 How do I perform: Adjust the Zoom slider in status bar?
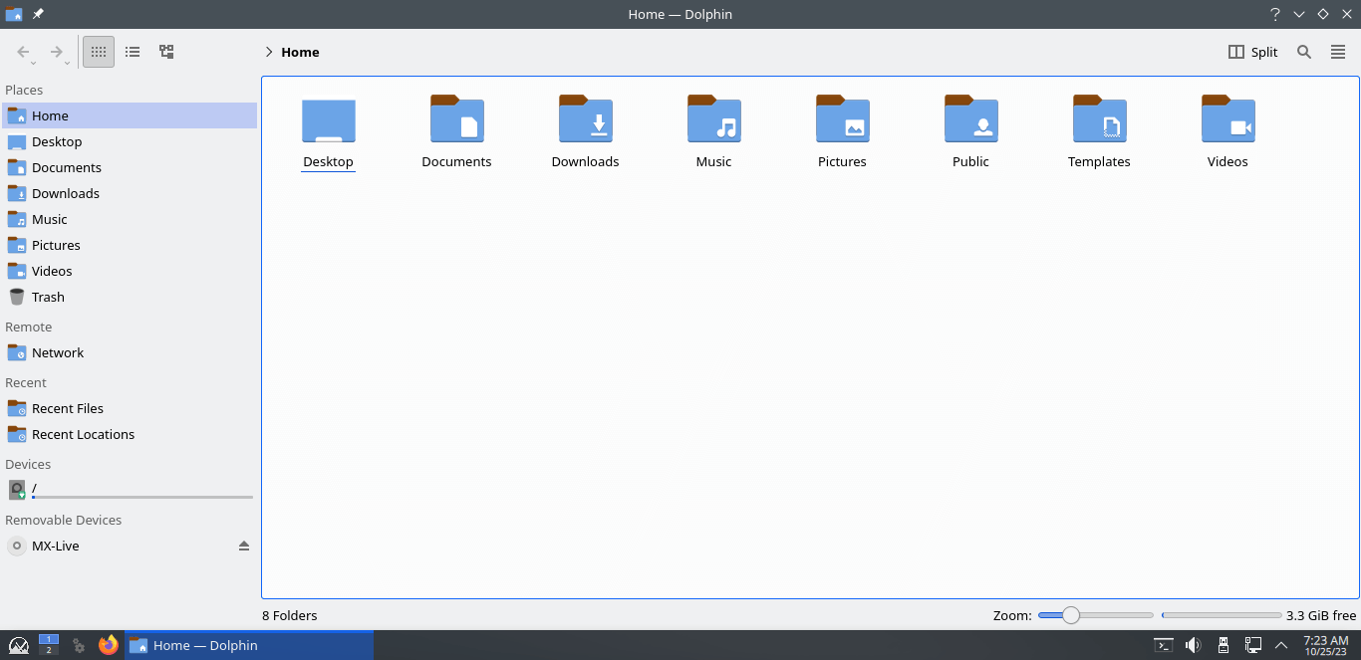pos(1095,615)
